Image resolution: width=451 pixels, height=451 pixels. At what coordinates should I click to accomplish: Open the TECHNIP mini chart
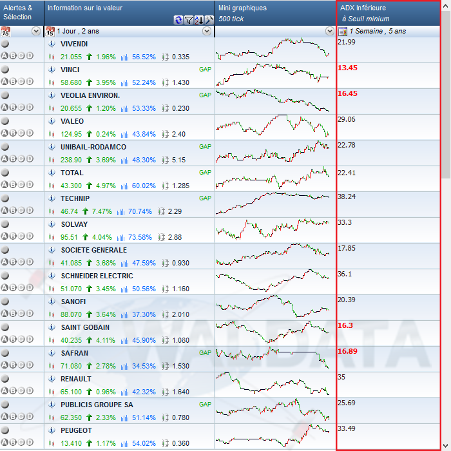[273, 204]
